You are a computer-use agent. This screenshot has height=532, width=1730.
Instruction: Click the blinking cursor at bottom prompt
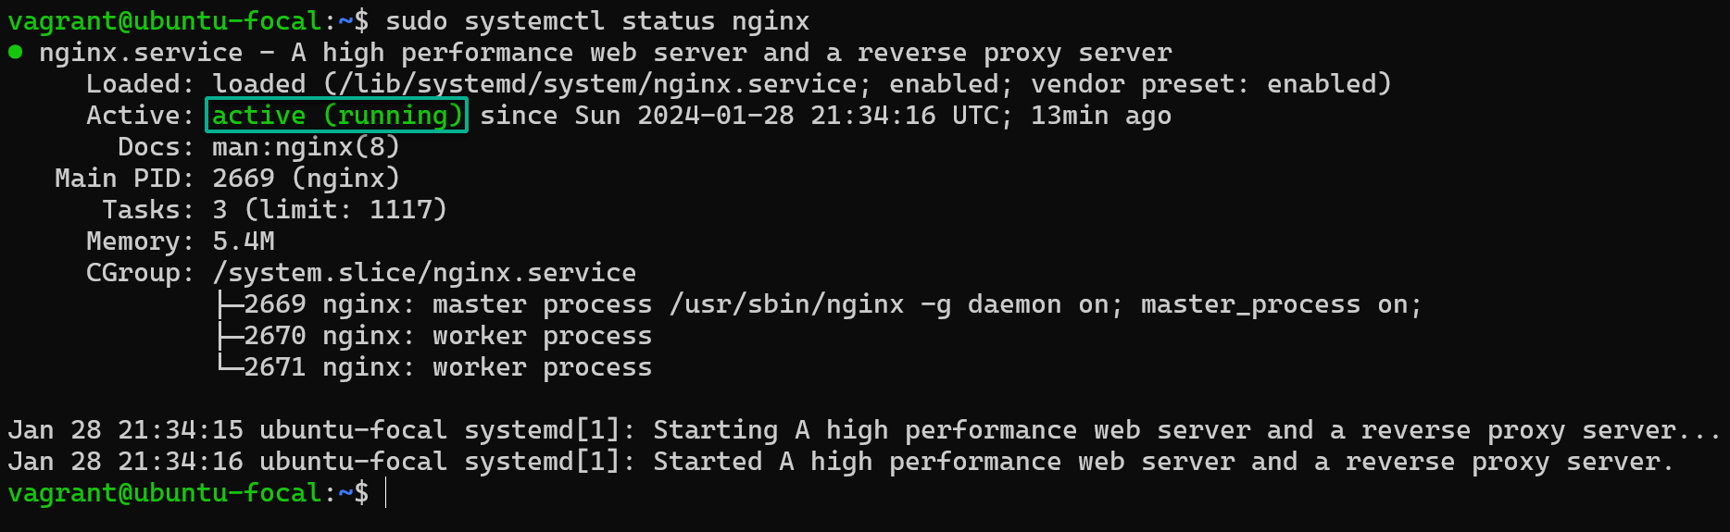[x=385, y=493]
